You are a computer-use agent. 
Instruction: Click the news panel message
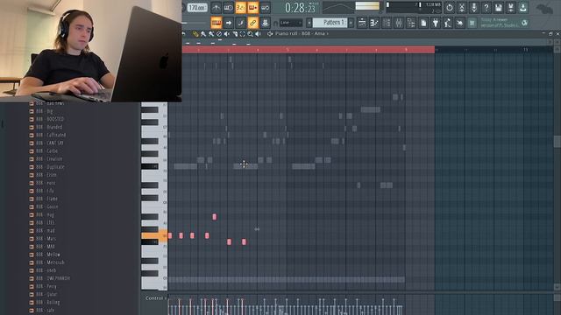coord(500,23)
